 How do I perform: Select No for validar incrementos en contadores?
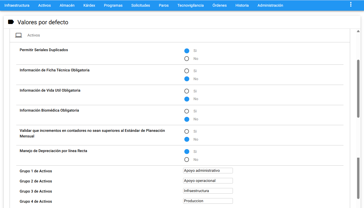tap(187, 139)
